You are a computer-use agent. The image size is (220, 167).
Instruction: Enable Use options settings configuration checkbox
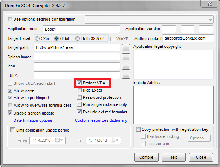tap(10, 19)
